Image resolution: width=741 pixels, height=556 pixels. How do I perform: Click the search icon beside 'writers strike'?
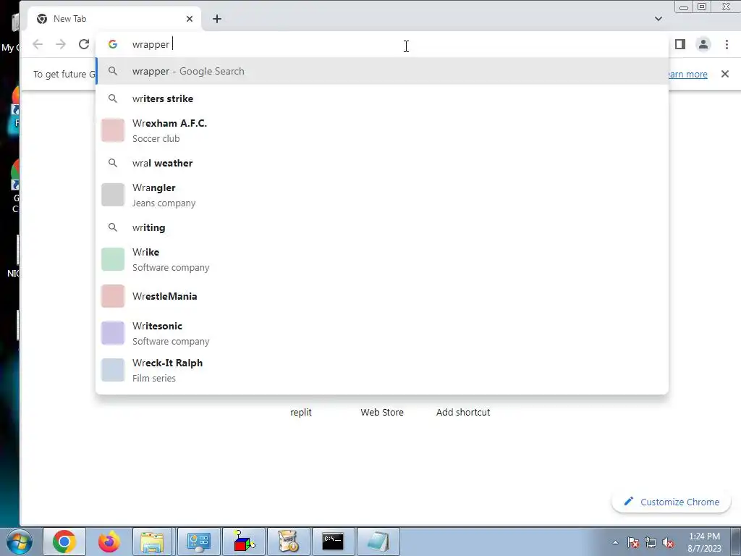[x=112, y=98]
